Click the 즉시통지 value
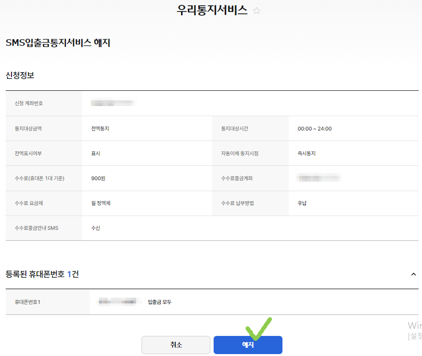The height and width of the screenshot is (356, 422). (306, 153)
